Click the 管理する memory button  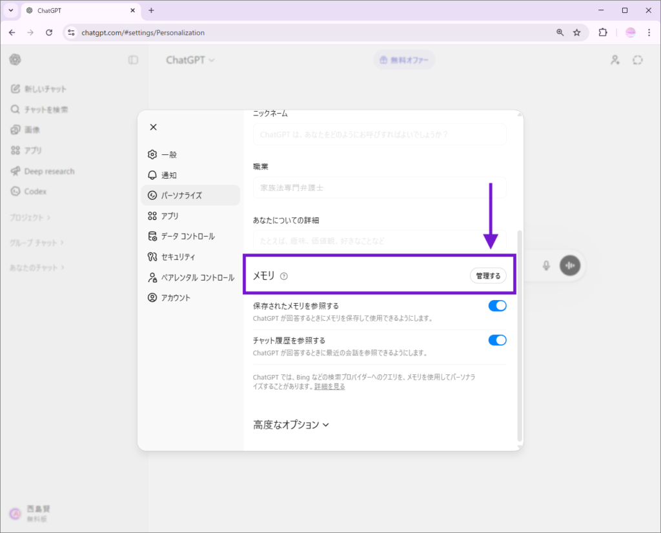click(x=488, y=276)
